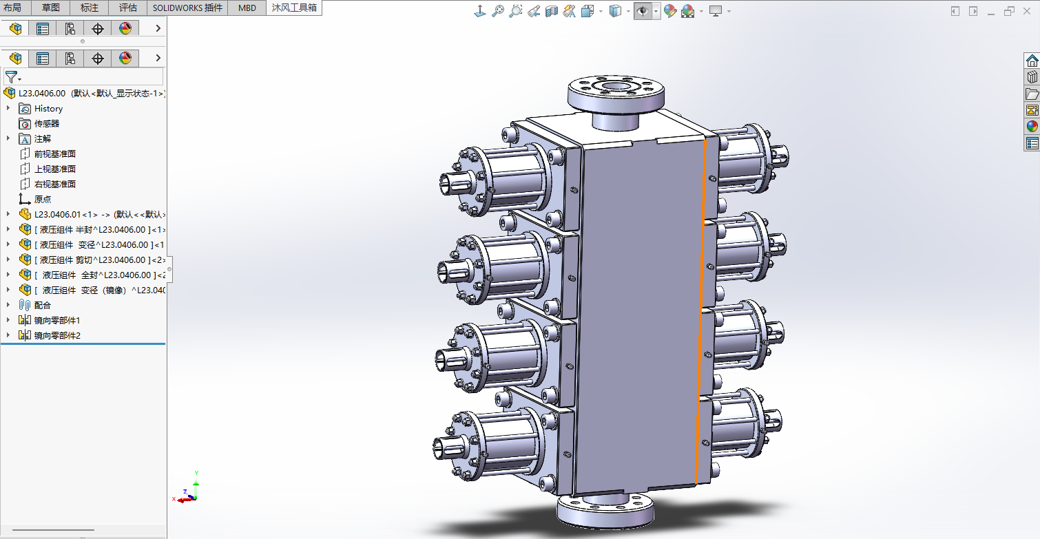Switch to the 评估 tab

128,8
